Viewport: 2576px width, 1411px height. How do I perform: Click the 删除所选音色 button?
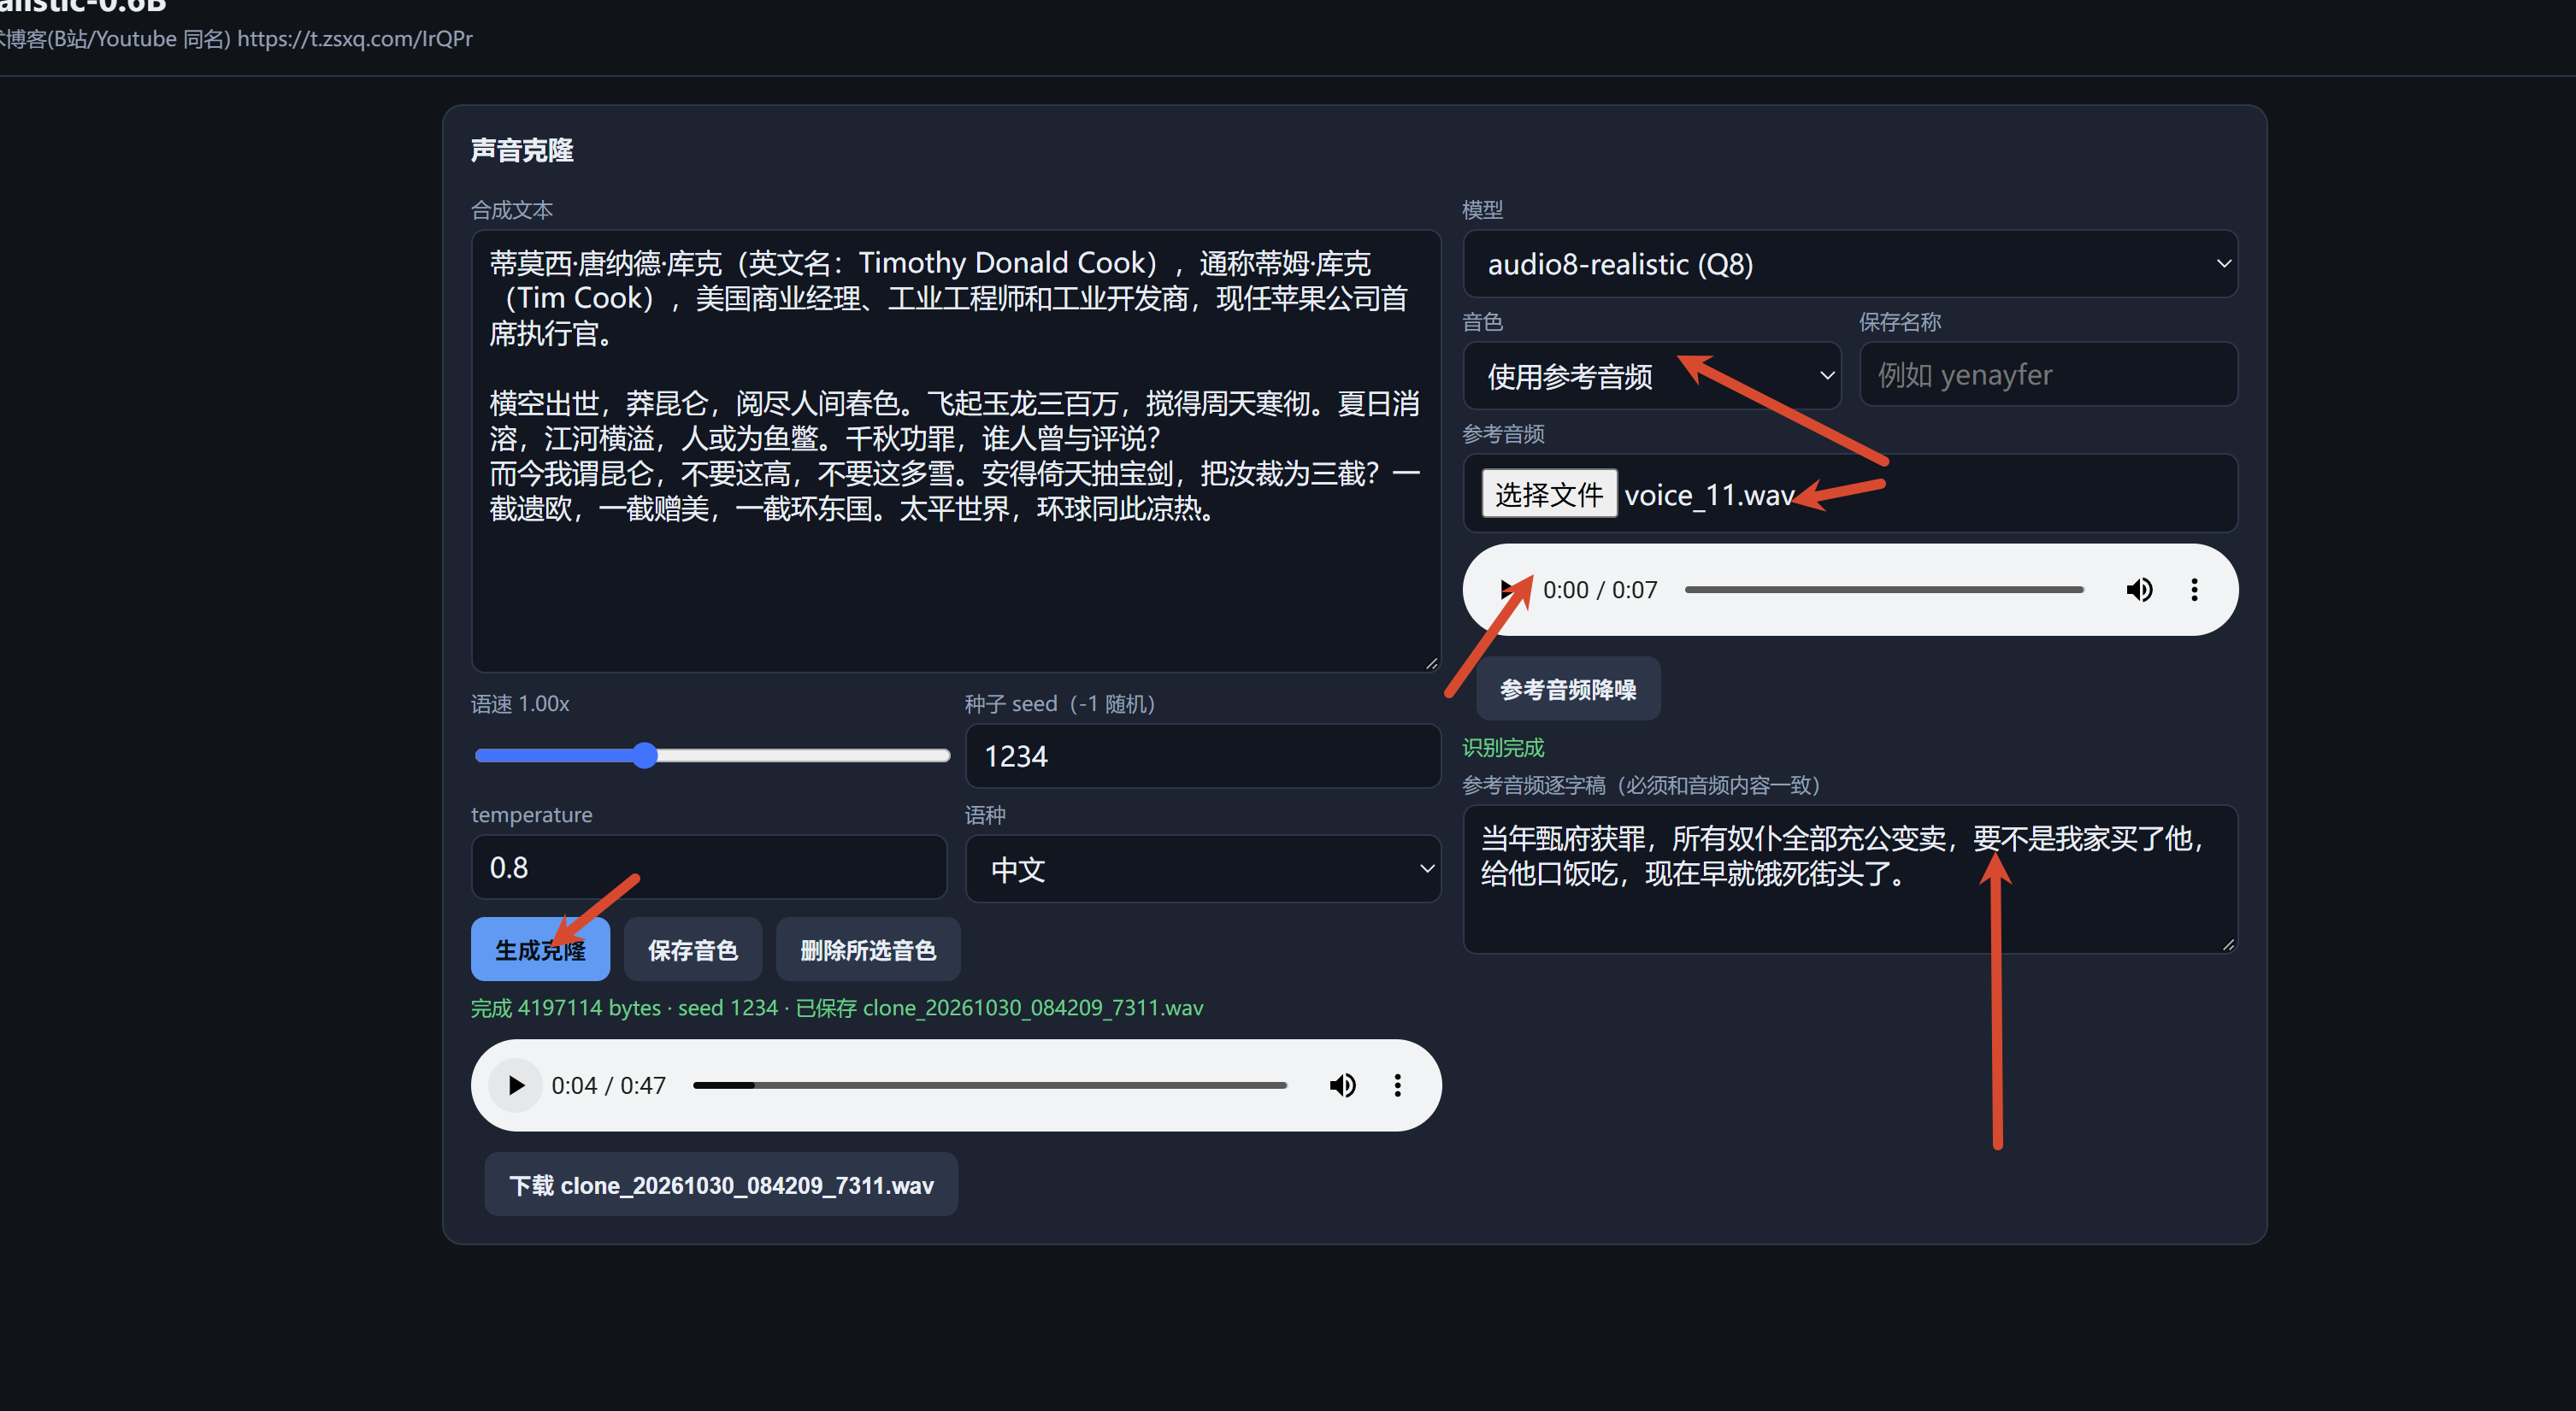coord(868,949)
